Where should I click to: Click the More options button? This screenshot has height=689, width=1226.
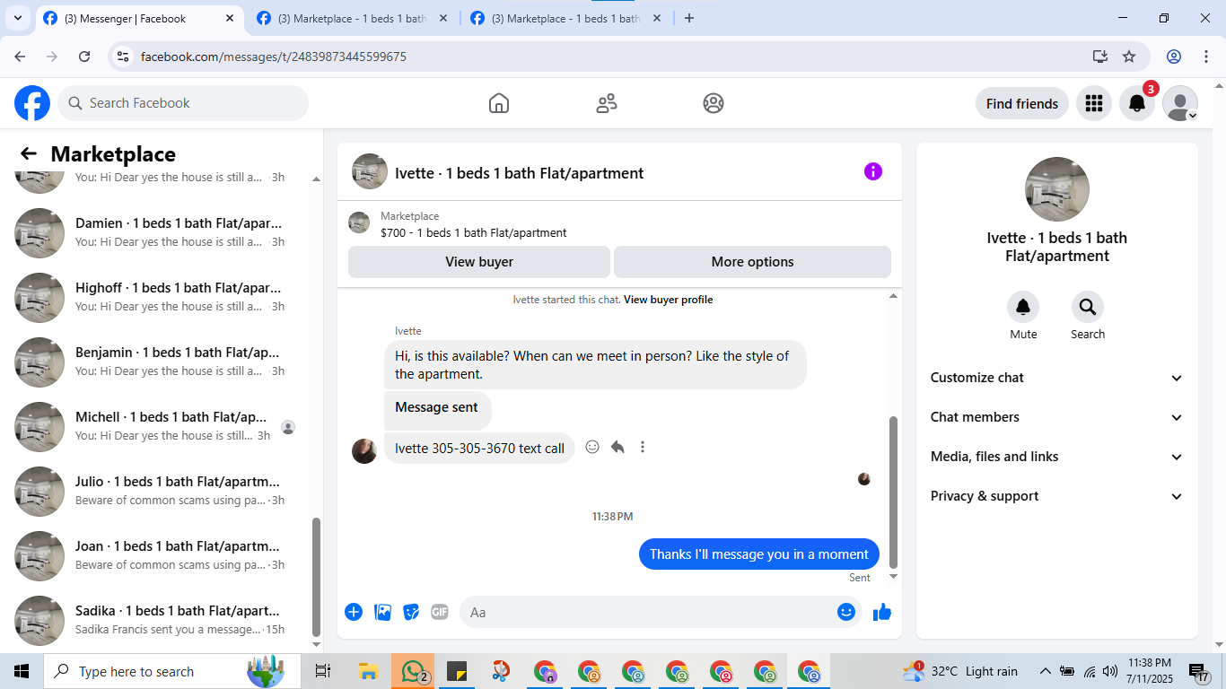752,262
